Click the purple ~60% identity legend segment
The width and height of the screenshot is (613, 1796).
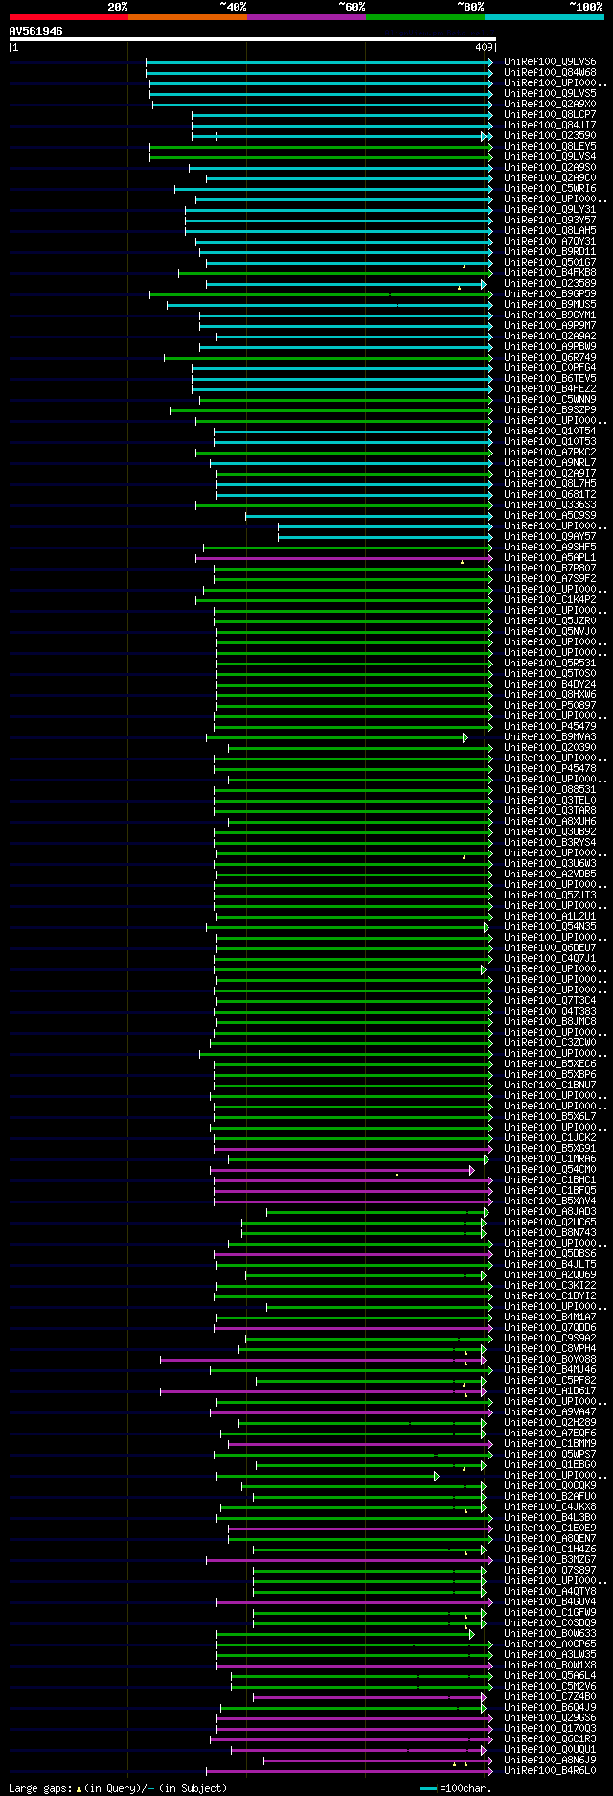click(x=306, y=17)
